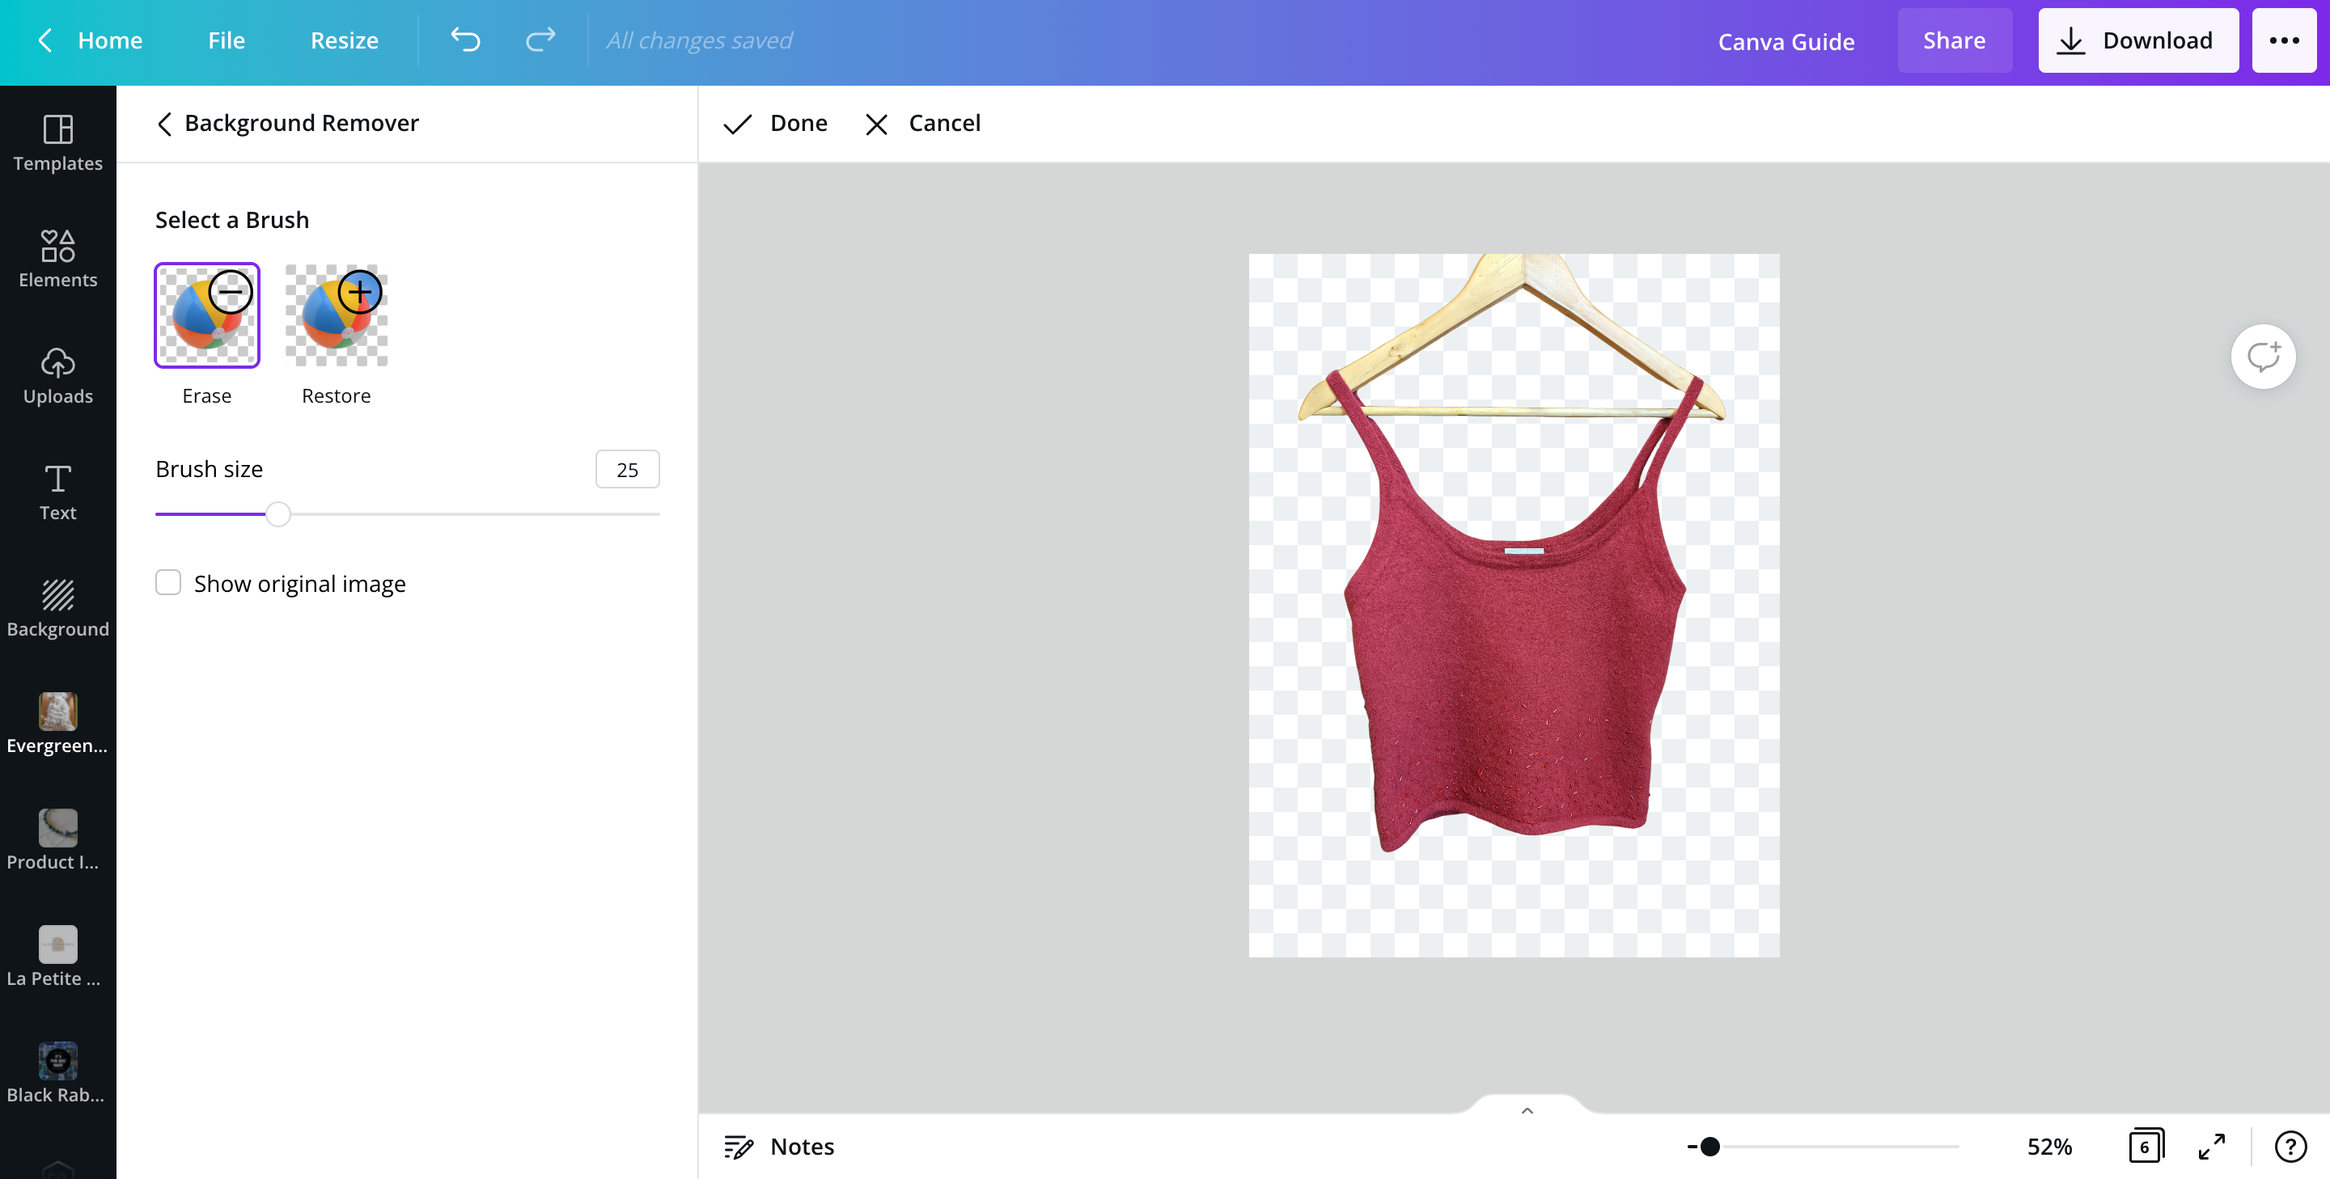The height and width of the screenshot is (1179, 2330).
Task: Click Done to apply changes
Action: click(x=776, y=123)
